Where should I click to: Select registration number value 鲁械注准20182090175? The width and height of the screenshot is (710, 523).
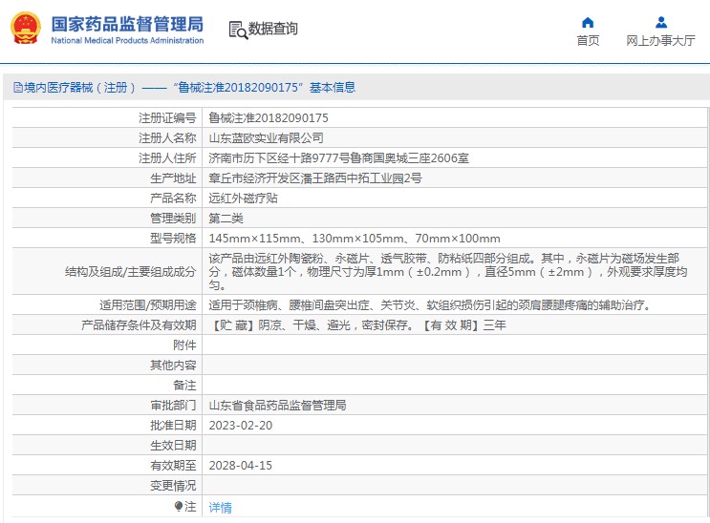[x=269, y=118]
